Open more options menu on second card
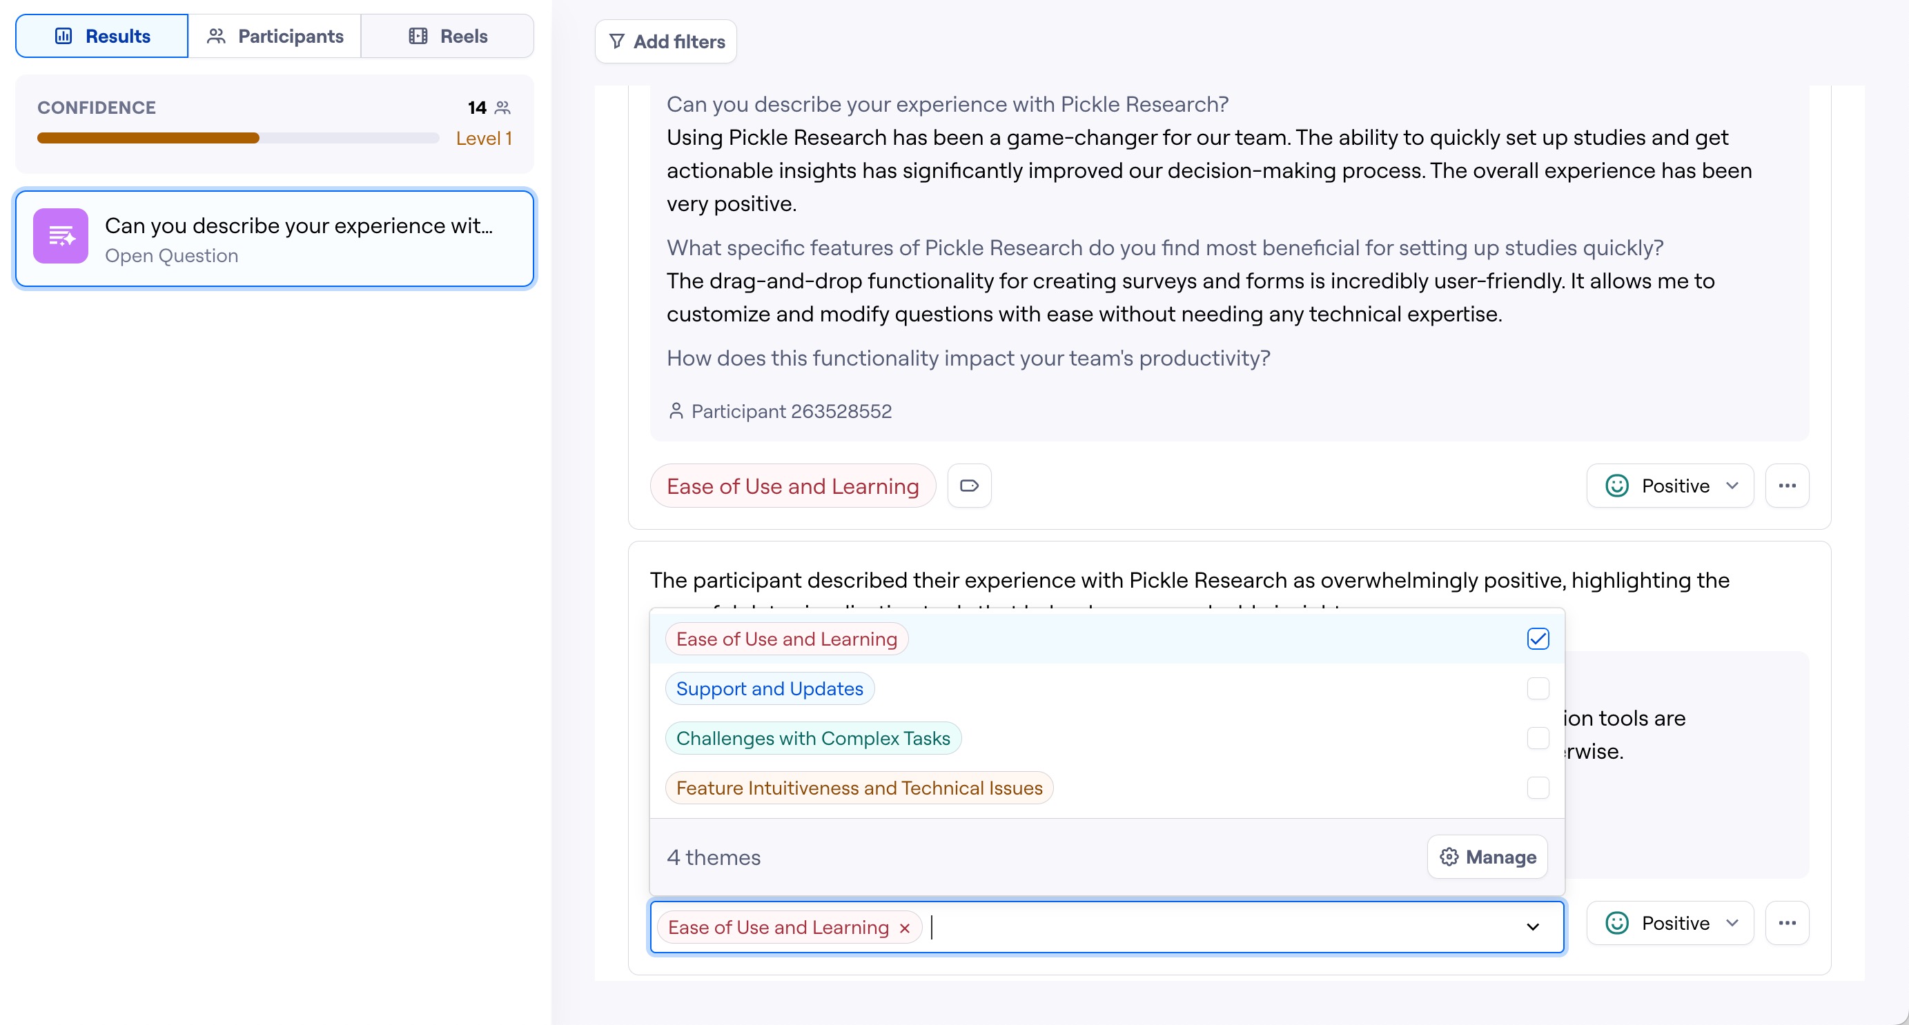 (1788, 924)
